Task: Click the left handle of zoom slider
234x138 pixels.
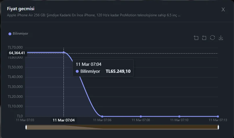Action: (26, 127)
